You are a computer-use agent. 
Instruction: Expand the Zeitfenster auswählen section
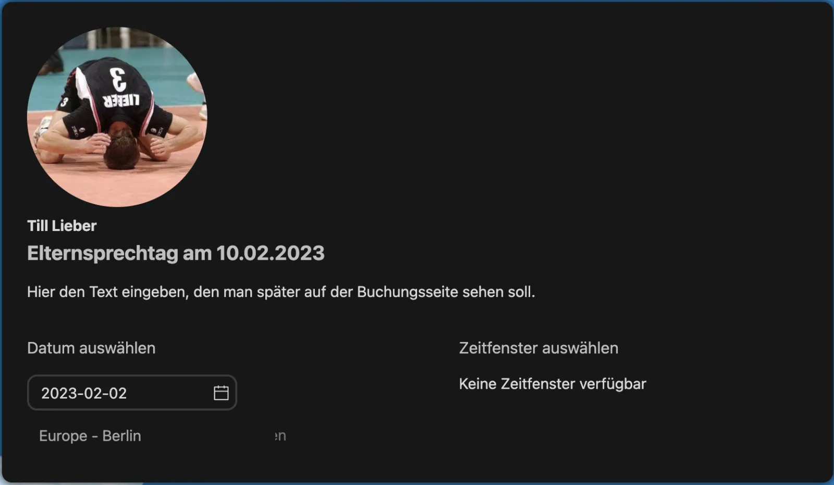pos(538,348)
